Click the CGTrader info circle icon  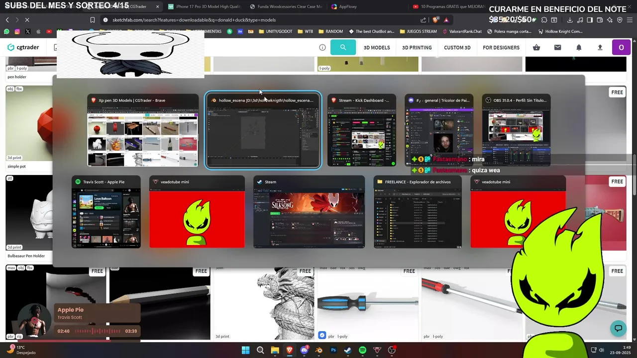pos(322,48)
